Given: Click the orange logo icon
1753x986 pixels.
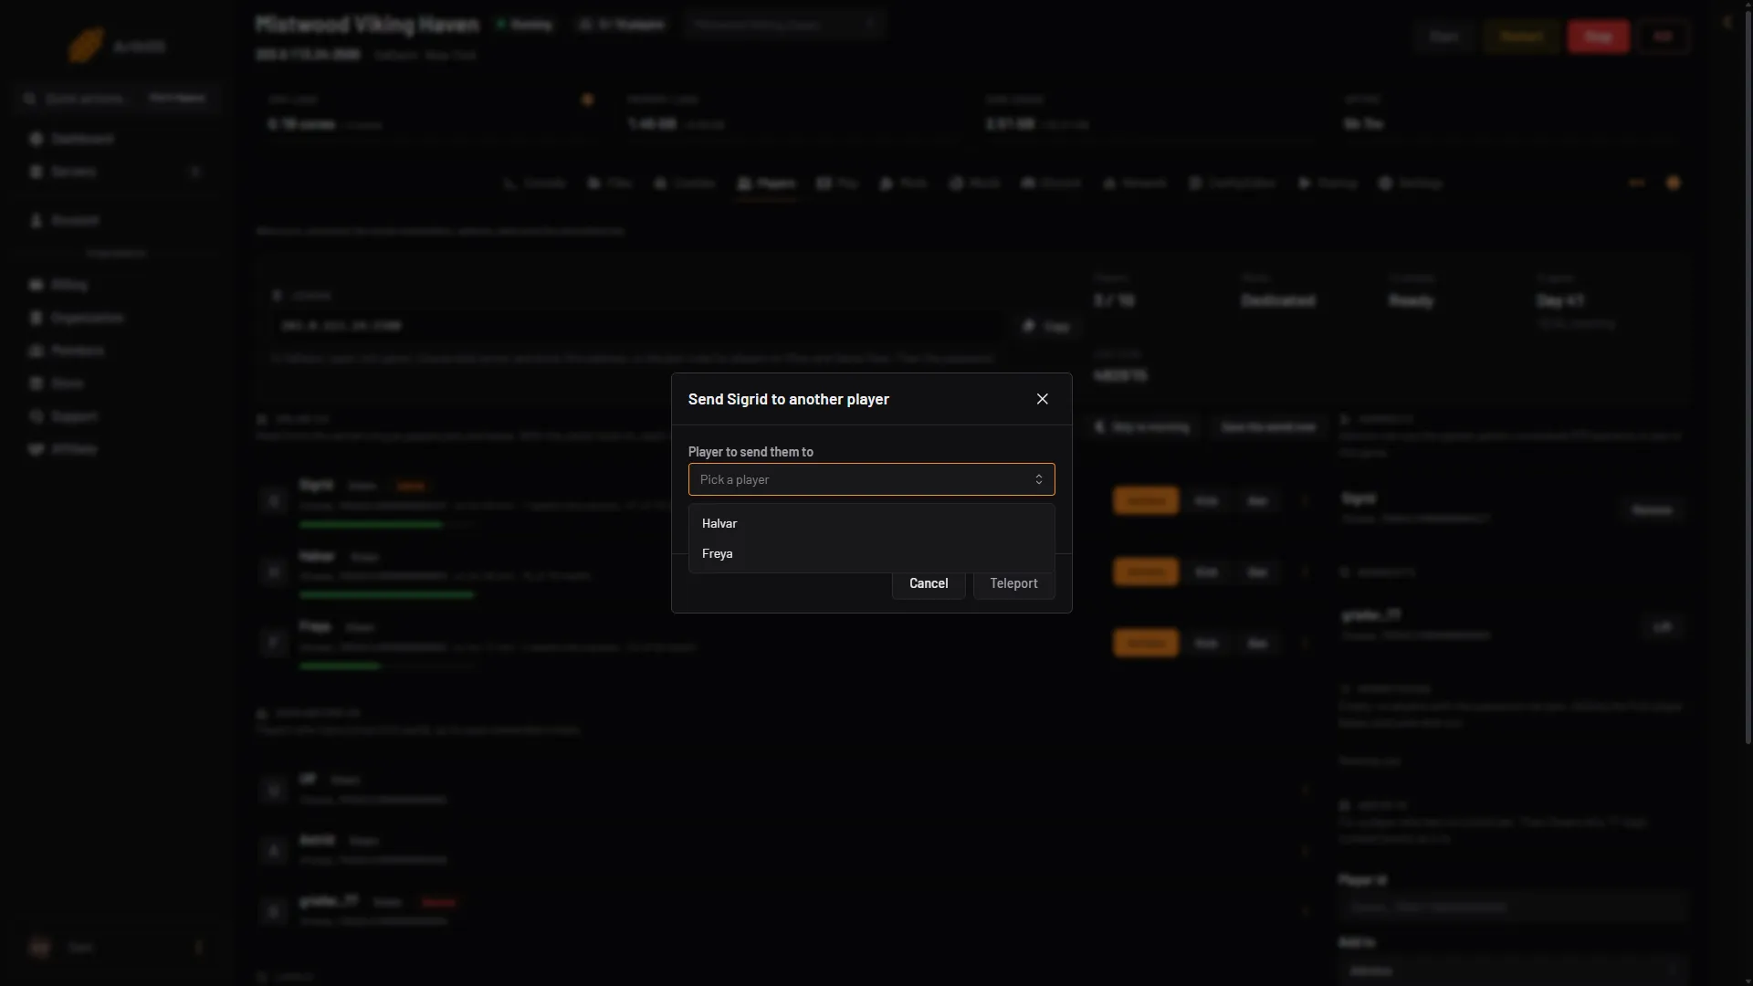Looking at the screenshot, I should 86,46.
